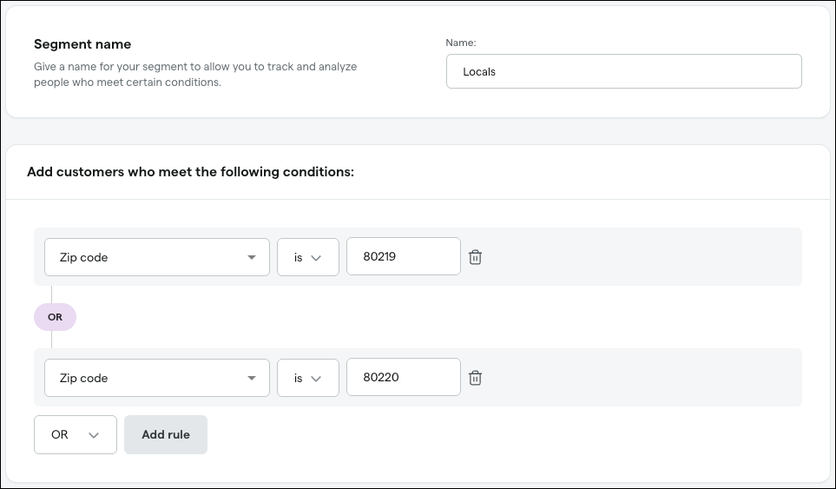
Task: Click the zip value field showing 80220
Action: point(404,377)
